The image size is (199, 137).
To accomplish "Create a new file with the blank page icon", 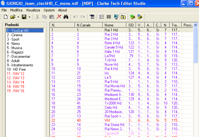I will pos(6,17).
